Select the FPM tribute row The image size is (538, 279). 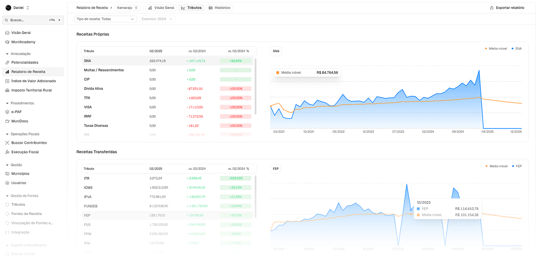168,234
